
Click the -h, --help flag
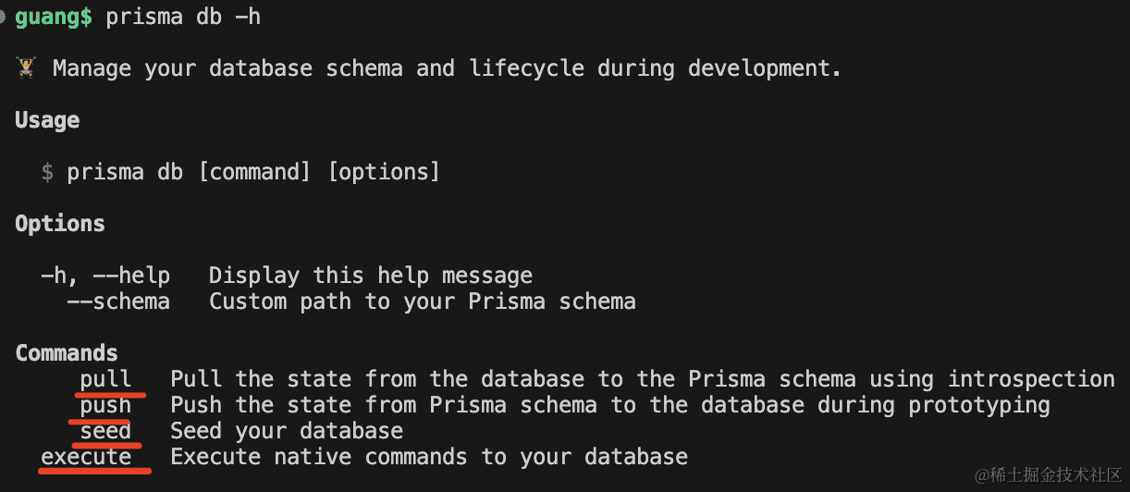coord(105,276)
